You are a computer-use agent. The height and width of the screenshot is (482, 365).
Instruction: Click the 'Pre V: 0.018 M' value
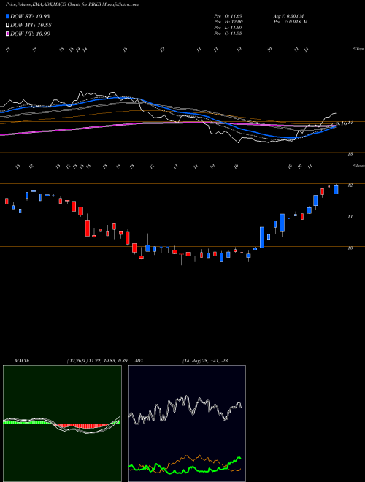[x=290, y=22]
